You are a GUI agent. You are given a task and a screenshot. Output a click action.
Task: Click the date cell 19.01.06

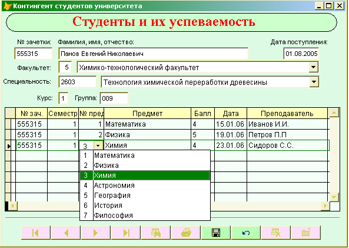(x=231, y=135)
